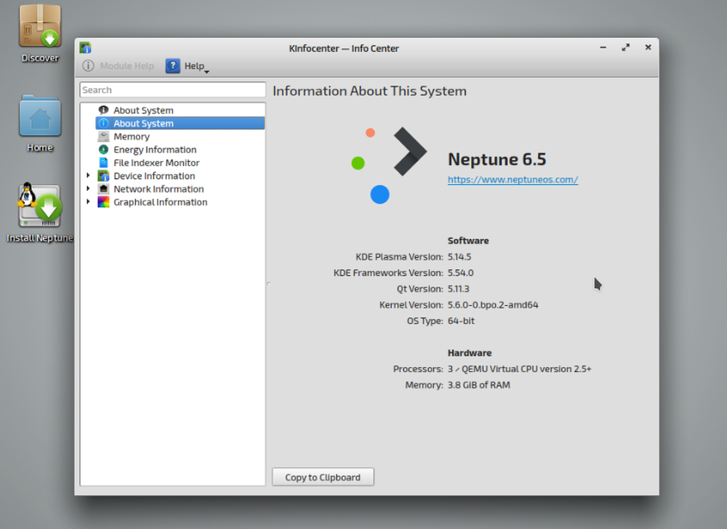
Task: Close the Info Center window
Action: (648, 48)
